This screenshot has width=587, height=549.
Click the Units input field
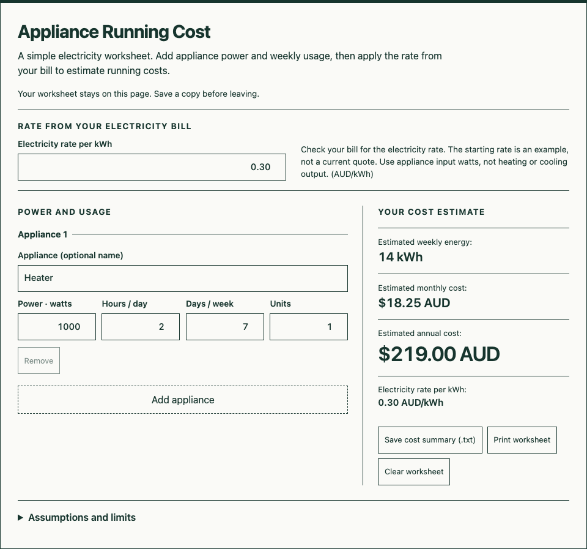(309, 327)
